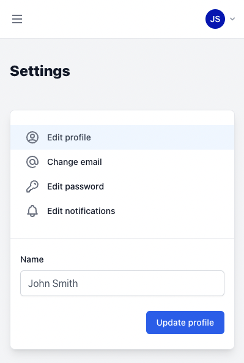Open the Change email section
The width and height of the screenshot is (244, 363).
click(122, 162)
